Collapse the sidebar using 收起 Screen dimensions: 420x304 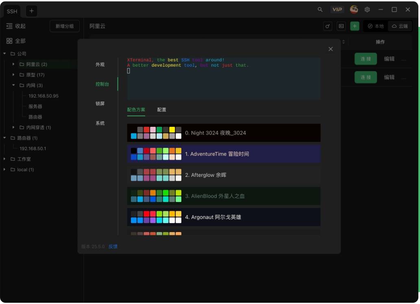[x=16, y=26]
